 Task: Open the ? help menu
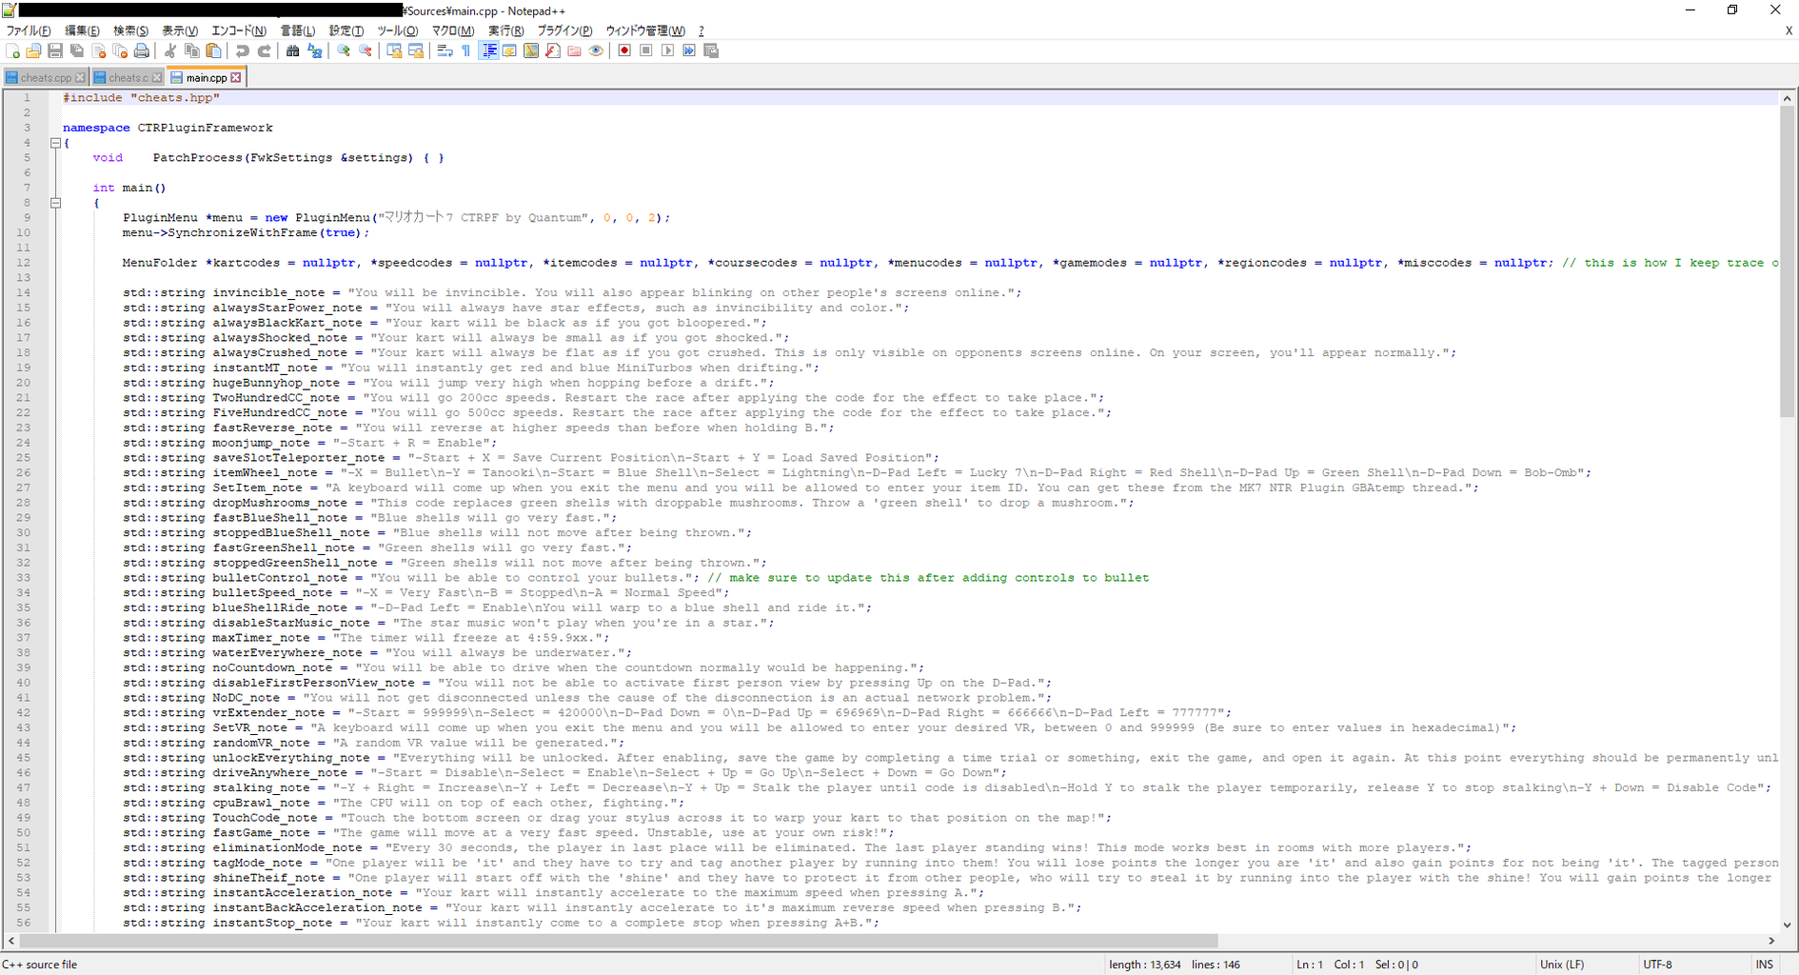tap(702, 30)
